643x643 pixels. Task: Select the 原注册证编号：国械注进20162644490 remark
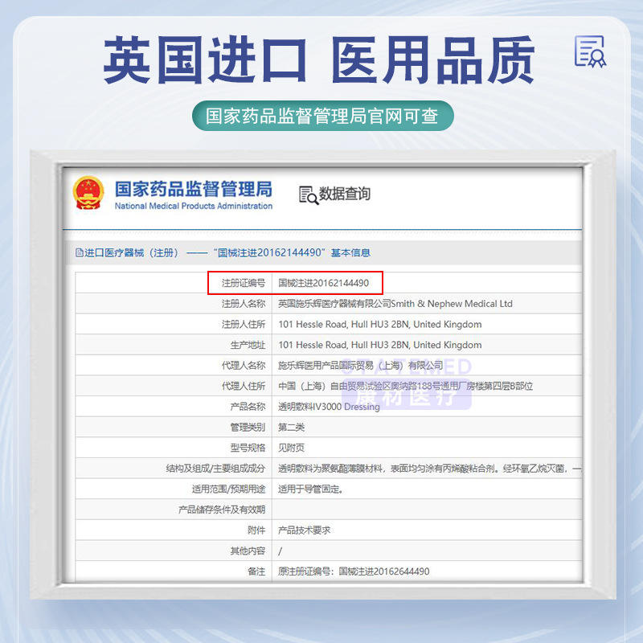click(354, 571)
